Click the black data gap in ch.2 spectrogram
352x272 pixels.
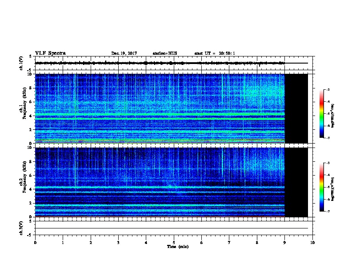pyautogui.click(x=296, y=182)
